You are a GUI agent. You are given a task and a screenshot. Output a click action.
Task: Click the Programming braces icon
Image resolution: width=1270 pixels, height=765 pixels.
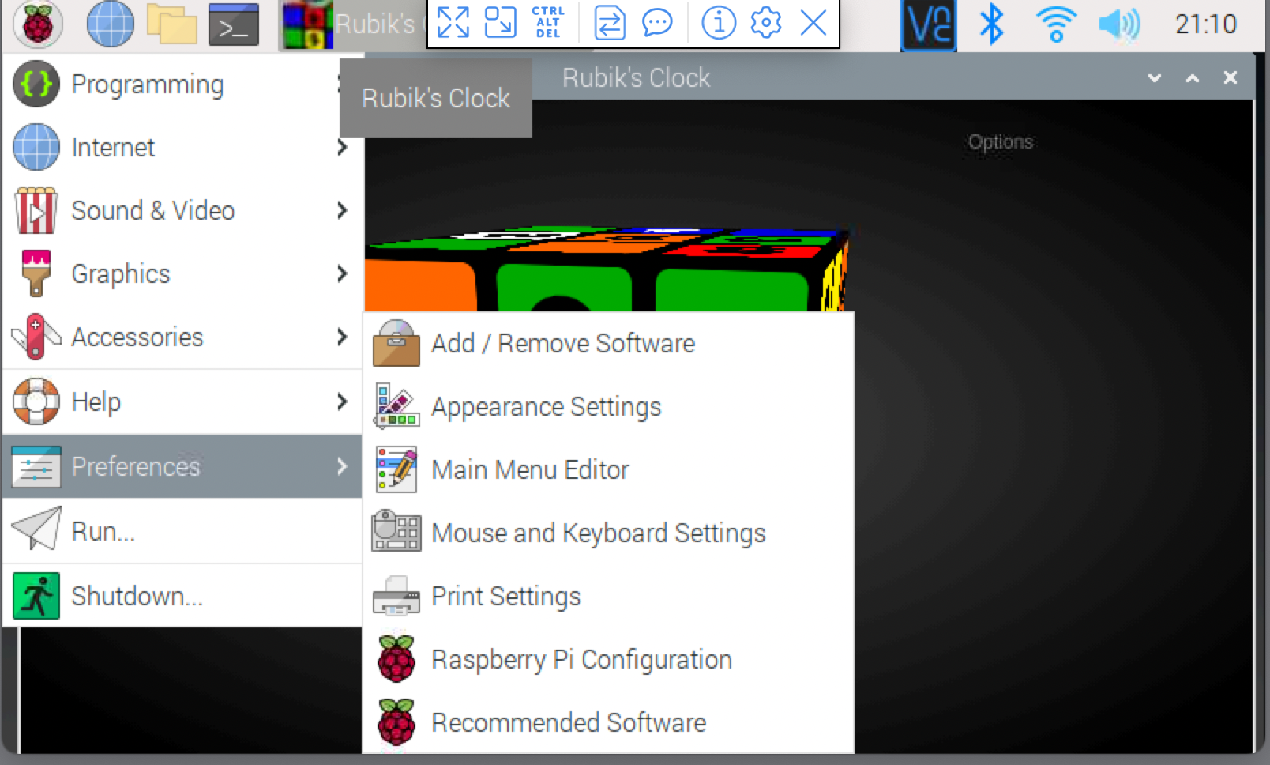point(36,84)
